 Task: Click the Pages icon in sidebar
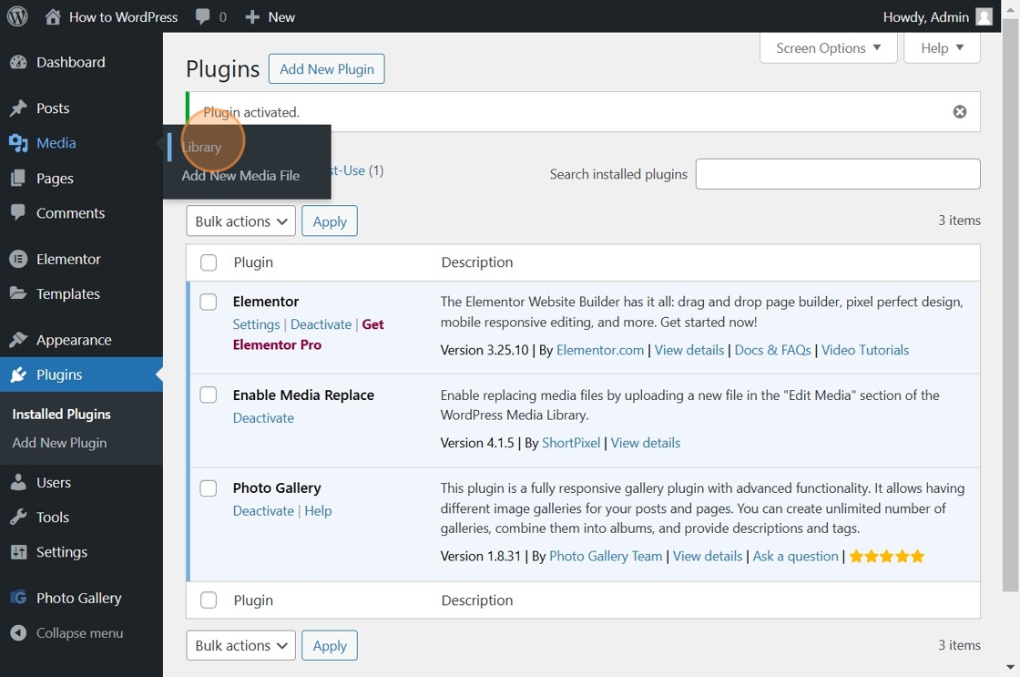click(19, 178)
